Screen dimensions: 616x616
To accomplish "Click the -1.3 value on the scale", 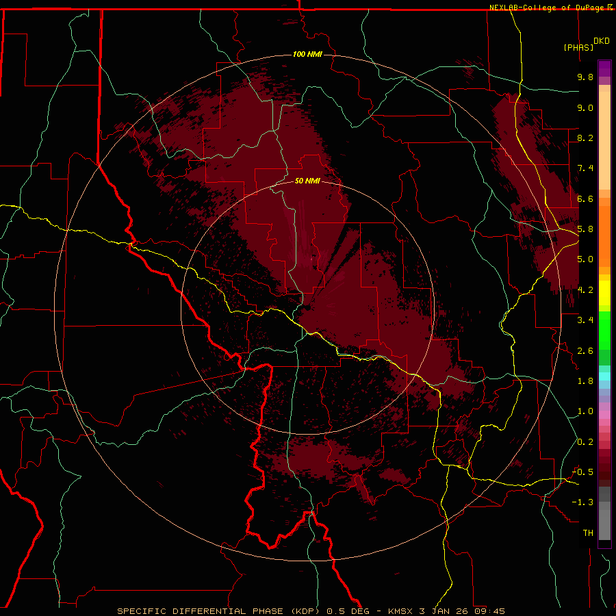I will pos(582,502).
